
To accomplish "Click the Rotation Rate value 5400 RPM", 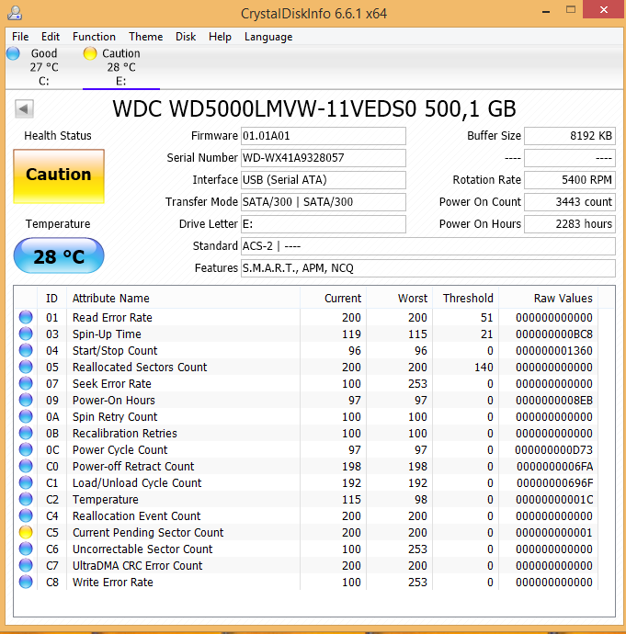I will click(x=570, y=180).
